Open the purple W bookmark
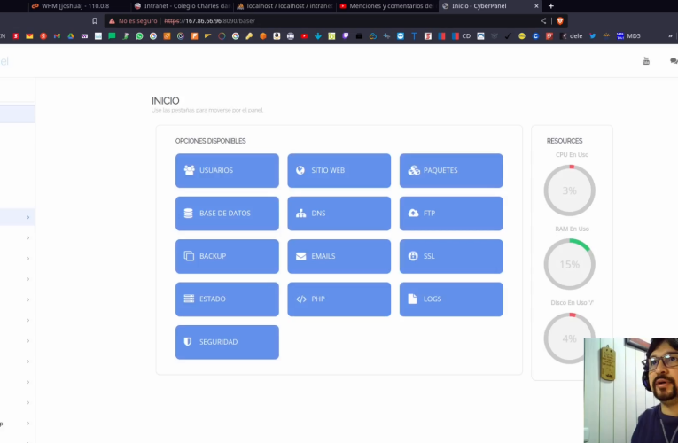 pyautogui.click(x=84, y=35)
